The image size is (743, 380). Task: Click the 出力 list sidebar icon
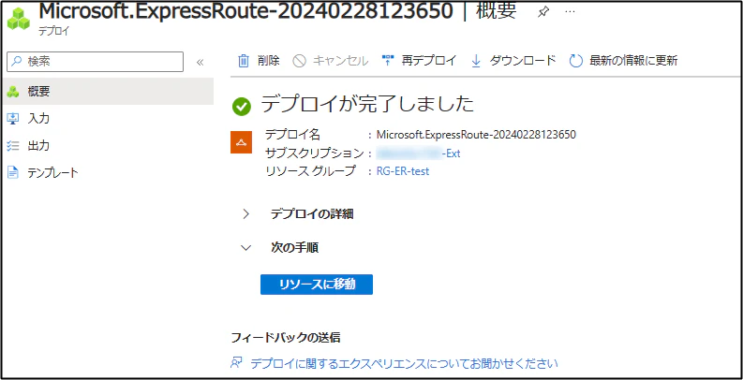(x=13, y=146)
